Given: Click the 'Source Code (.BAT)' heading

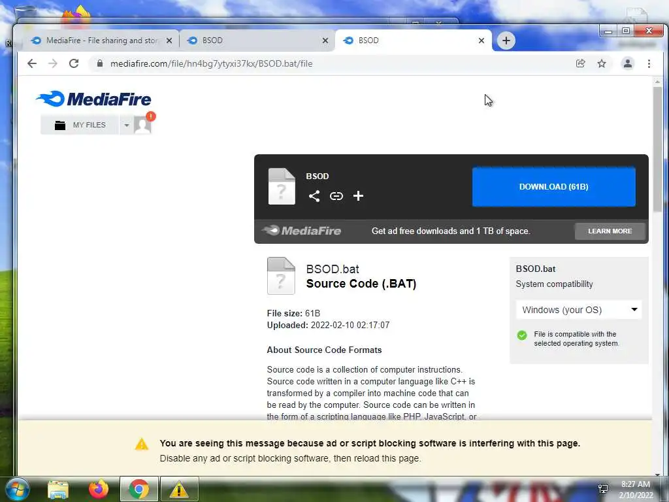Looking at the screenshot, I should click(361, 284).
